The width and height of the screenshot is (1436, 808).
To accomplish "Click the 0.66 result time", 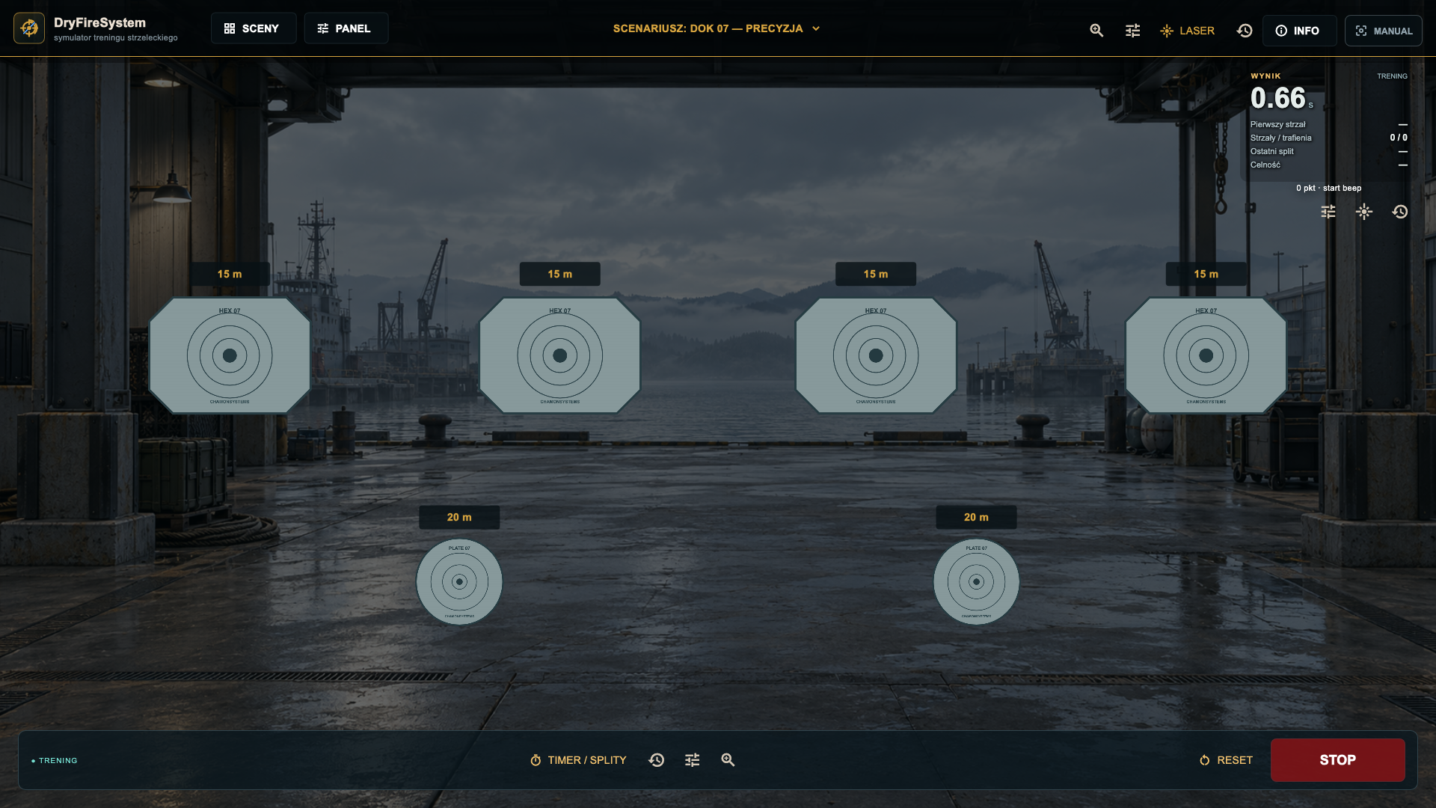I will (1278, 98).
